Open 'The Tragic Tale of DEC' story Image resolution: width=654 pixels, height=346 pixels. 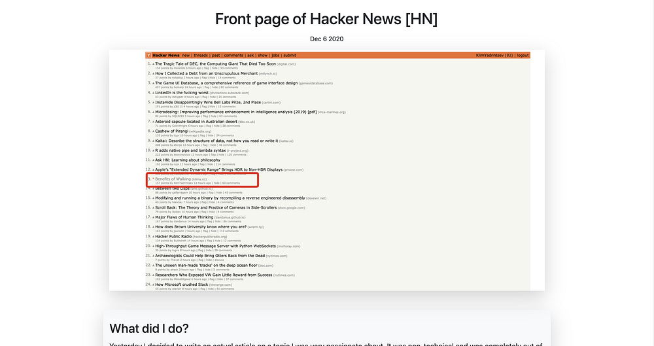point(215,64)
